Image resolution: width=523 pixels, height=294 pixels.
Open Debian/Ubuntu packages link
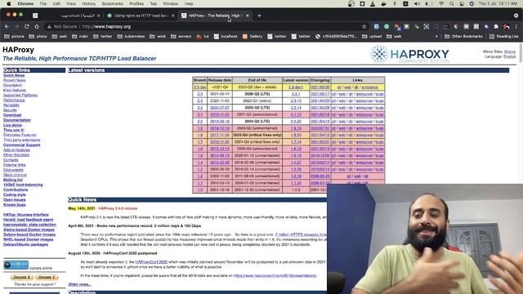(x=25, y=244)
